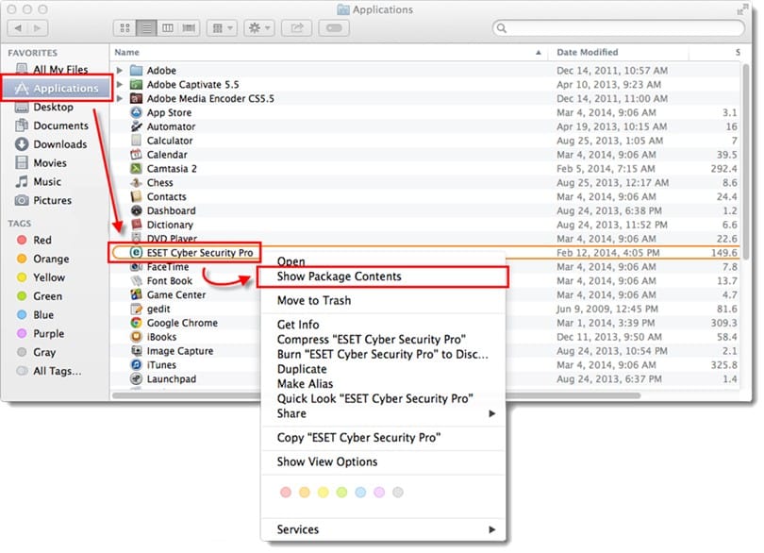Expand the Services submenu
The height and width of the screenshot is (553, 764).
[x=383, y=529]
